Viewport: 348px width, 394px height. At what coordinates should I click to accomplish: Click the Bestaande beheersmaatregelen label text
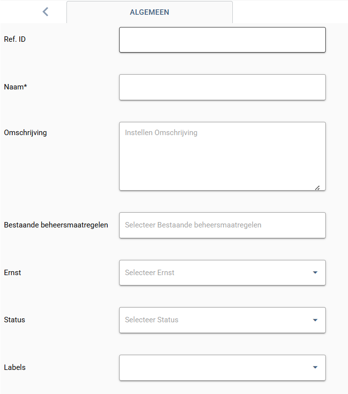click(x=56, y=225)
